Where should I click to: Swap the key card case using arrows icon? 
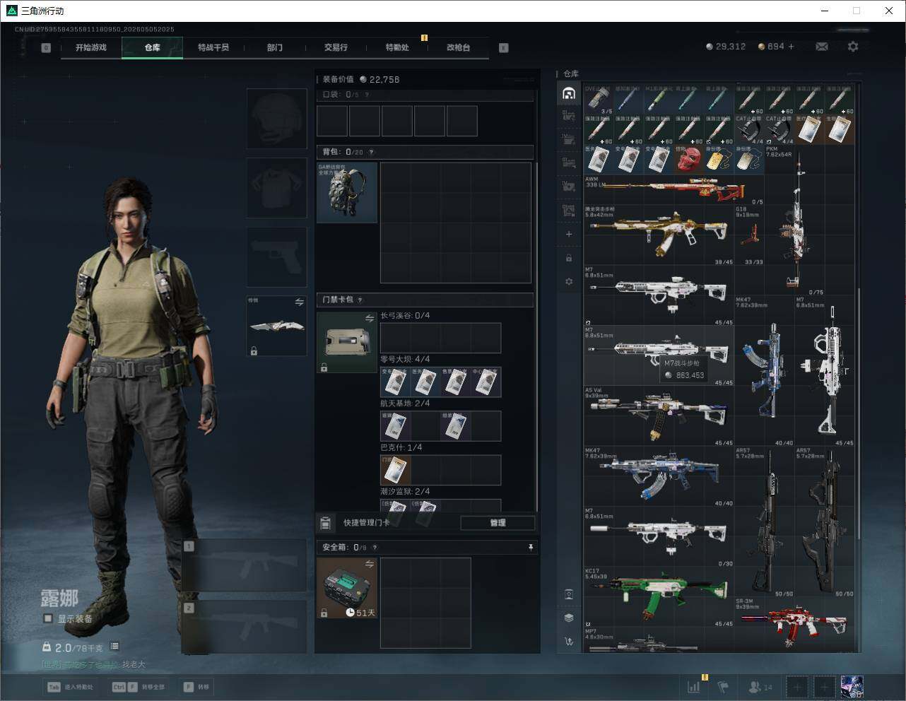click(369, 319)
